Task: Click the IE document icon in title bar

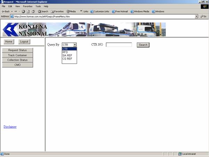Action: pyautogui.click(x=2, y=2)
